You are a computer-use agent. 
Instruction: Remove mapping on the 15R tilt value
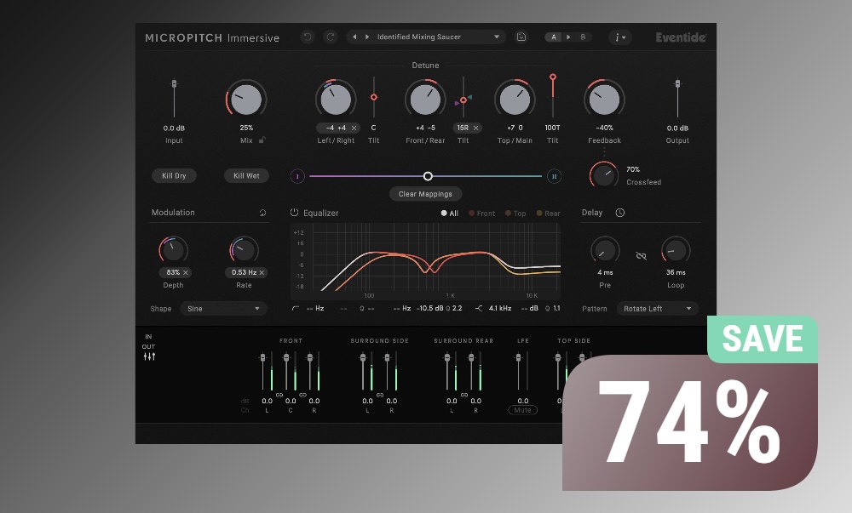[x=475, y=128]
